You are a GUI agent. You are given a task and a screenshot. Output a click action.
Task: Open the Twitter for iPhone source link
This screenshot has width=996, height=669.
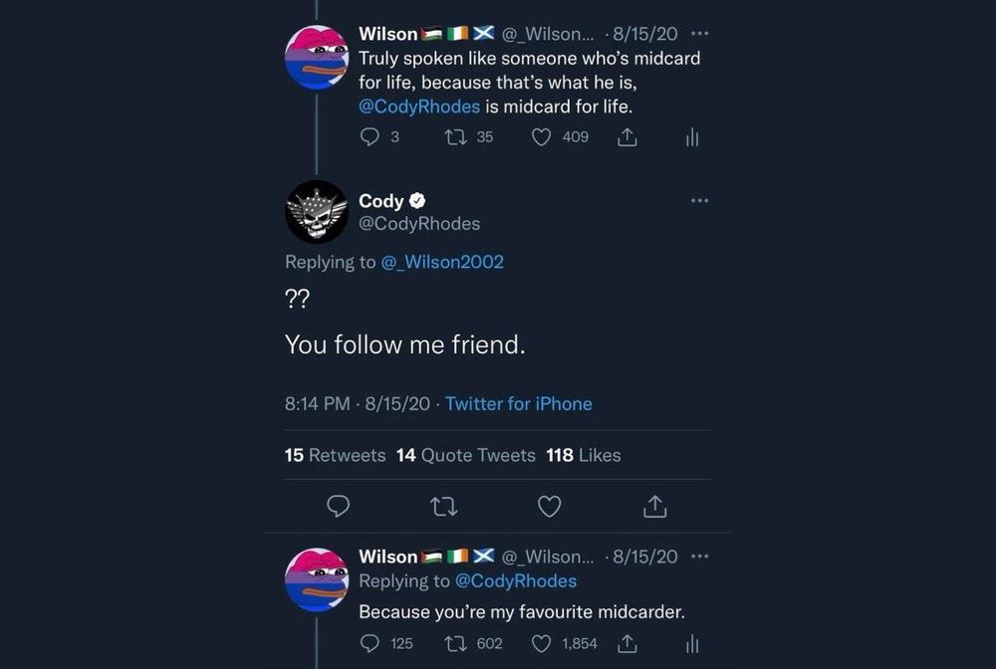tap(518, 403)
